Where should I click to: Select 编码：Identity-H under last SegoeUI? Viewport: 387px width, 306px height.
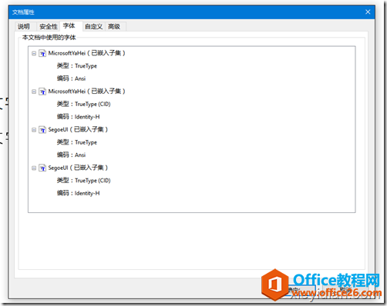pos(78,193)
